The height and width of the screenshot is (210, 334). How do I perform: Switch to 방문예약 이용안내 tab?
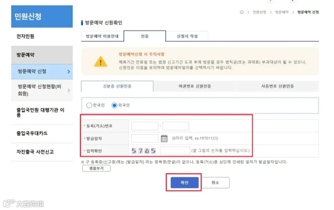point(102,36)
